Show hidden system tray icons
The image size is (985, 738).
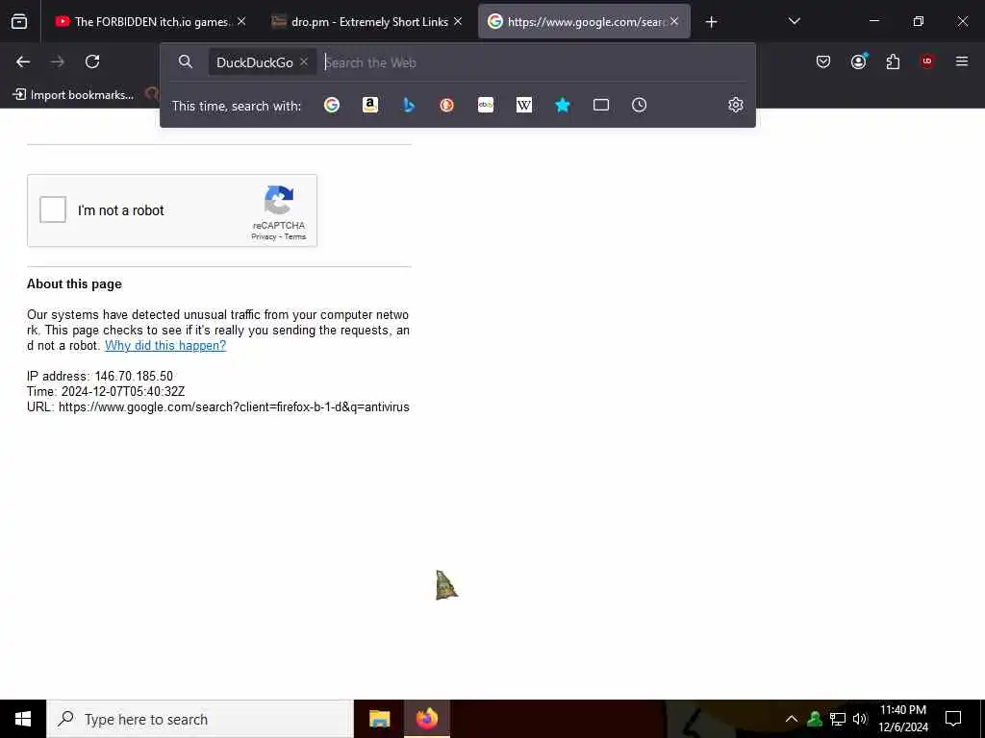point(792,719)
